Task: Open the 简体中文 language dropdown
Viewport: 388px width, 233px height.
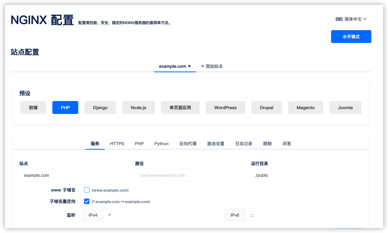Action: (x=351, y=19)
